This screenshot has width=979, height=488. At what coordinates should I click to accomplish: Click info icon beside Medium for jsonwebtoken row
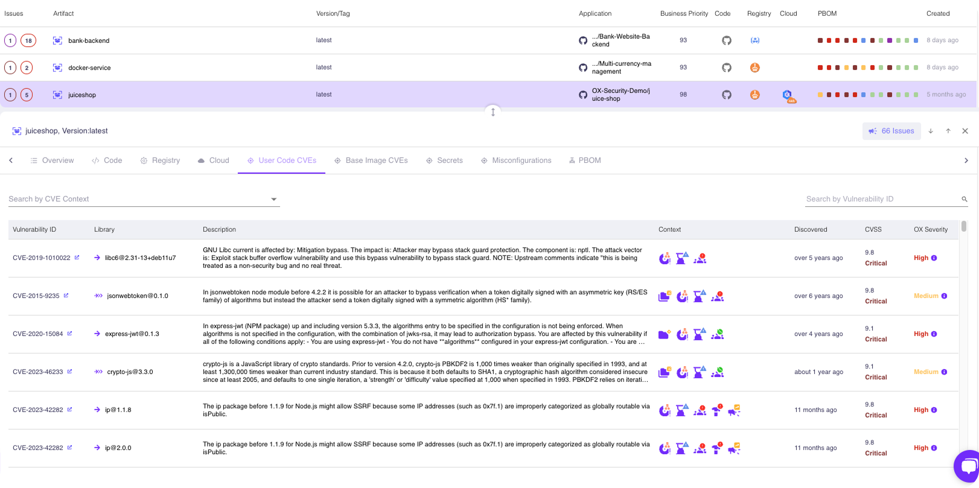click(x=944, y=296)
